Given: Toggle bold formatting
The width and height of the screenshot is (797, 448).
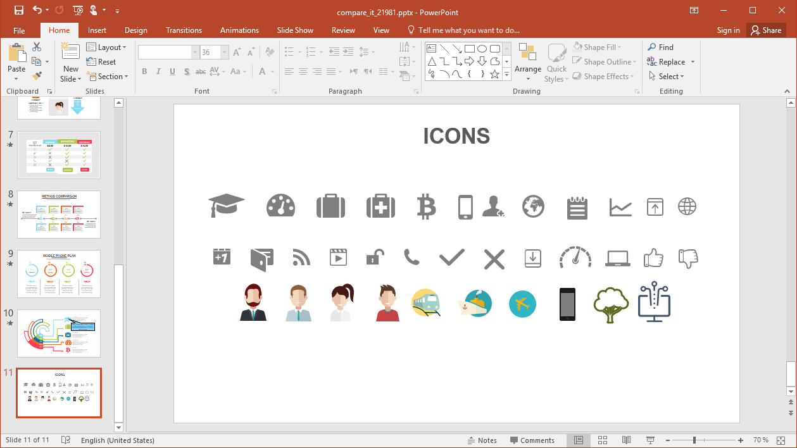Looking at the screenshot, I should (x=144, y=72).
